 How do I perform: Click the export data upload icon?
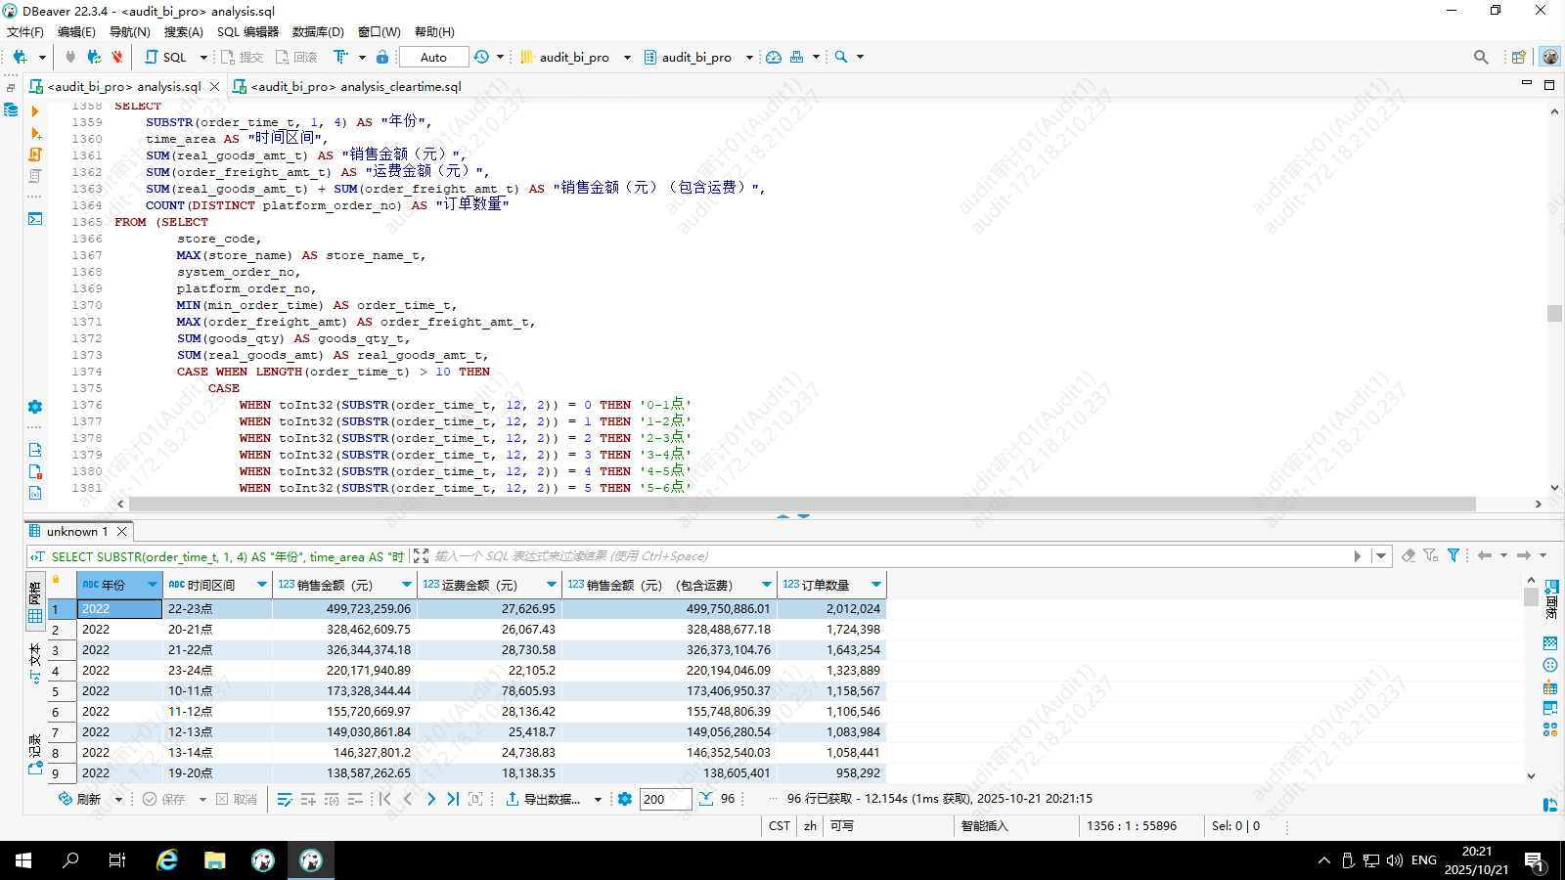pyautogui.click(x=512, y=799)
